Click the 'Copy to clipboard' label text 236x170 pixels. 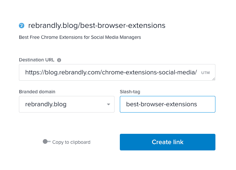click(x=71, y=142)
